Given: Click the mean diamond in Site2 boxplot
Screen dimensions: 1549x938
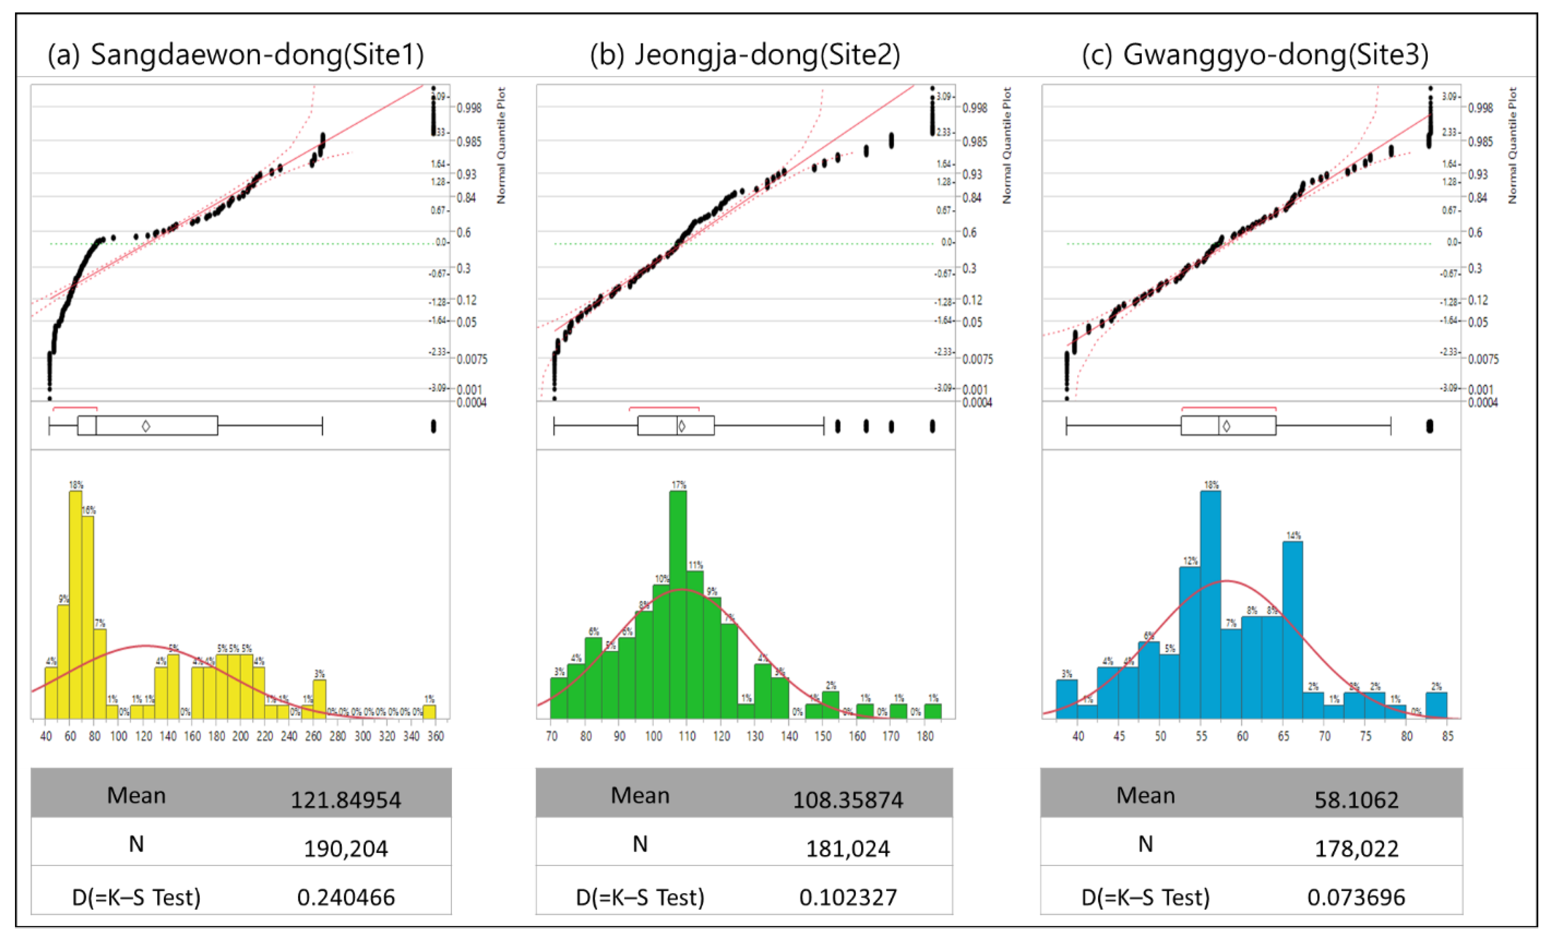Looking at the screenshot, I should coord(681,426).
